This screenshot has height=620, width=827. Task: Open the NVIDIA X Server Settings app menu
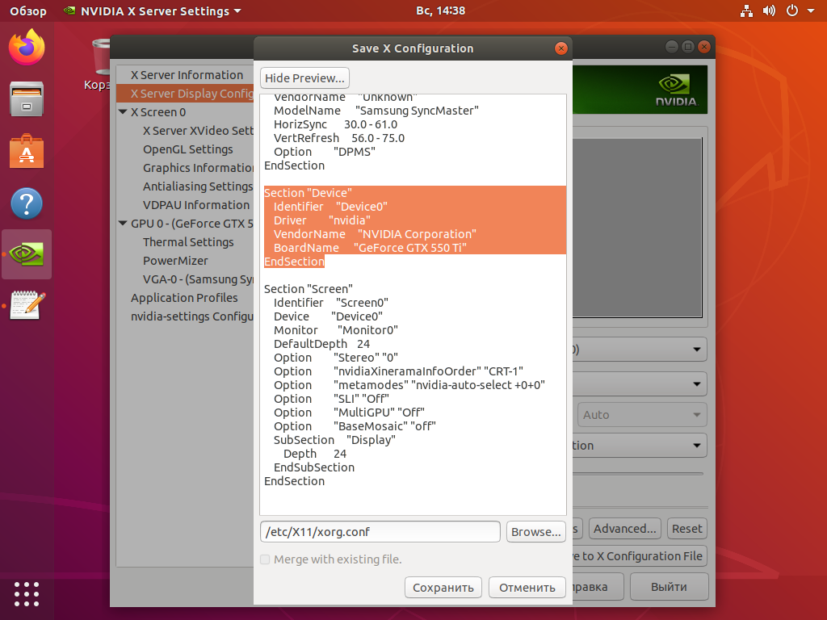tap(152, 11)
